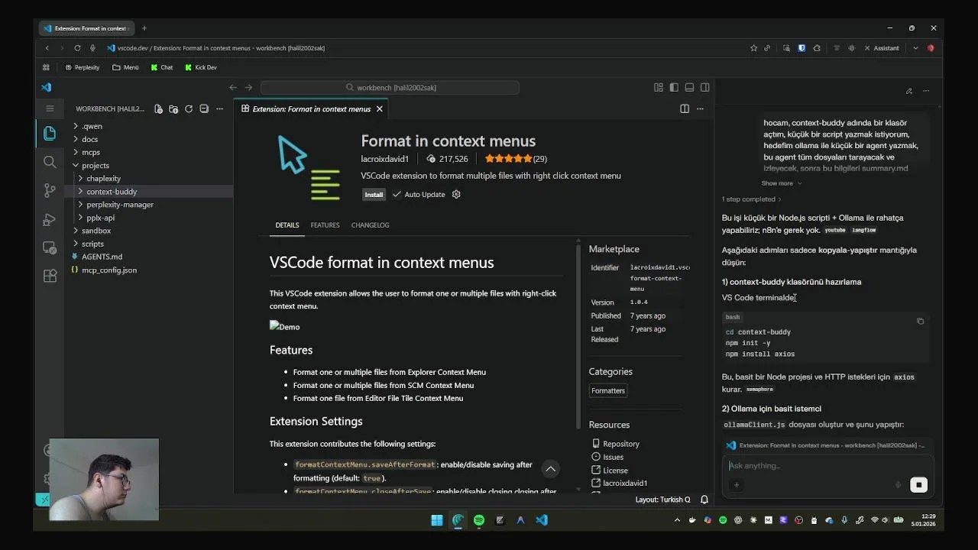Toggle primary side bar visibility
978x550 pixels.
[674, 87]
